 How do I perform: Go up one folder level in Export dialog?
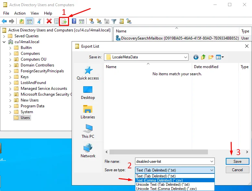pyautogui.click(x=203, y=57)
